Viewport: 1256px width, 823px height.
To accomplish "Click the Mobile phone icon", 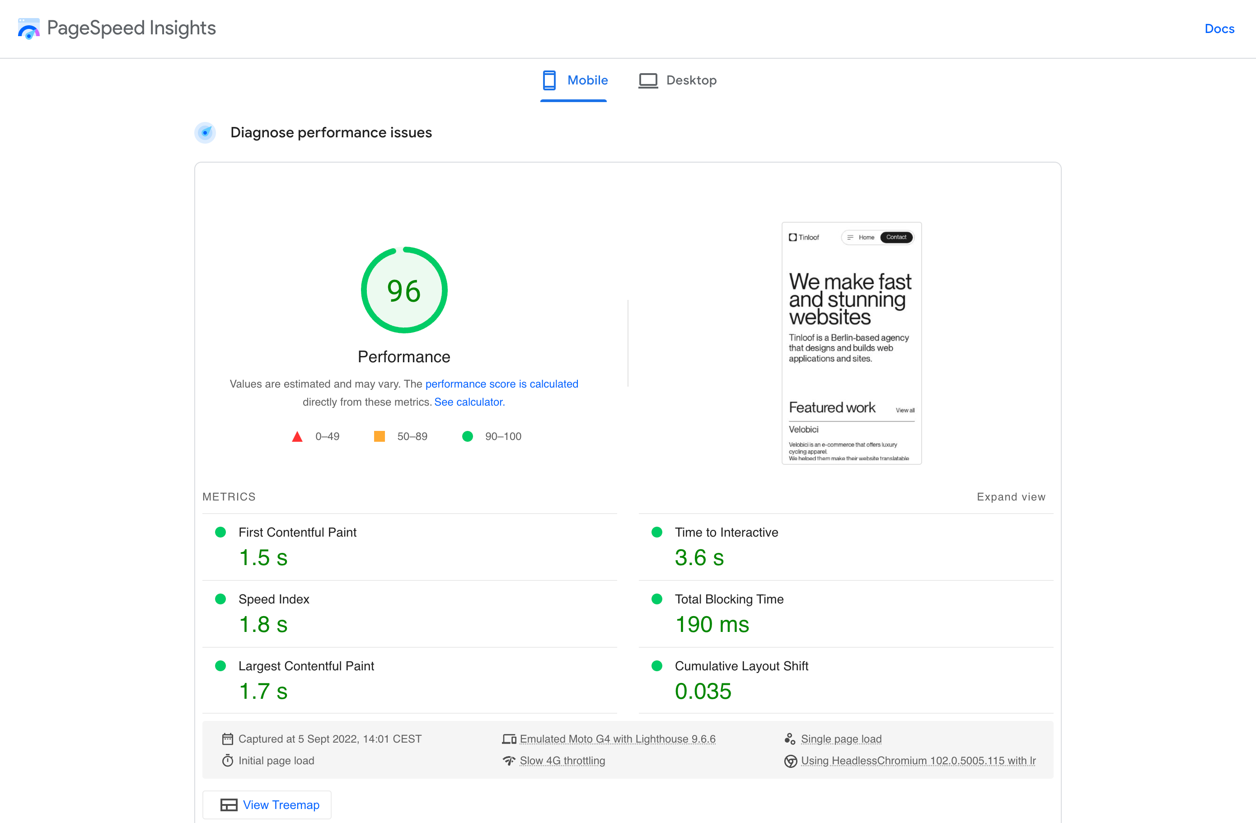I will click(x=549, y=80).
